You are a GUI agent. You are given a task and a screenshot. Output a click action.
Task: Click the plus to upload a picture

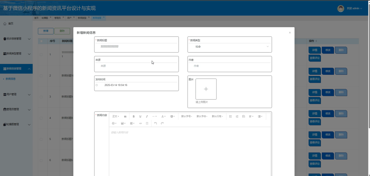click(x=206, y=89)
